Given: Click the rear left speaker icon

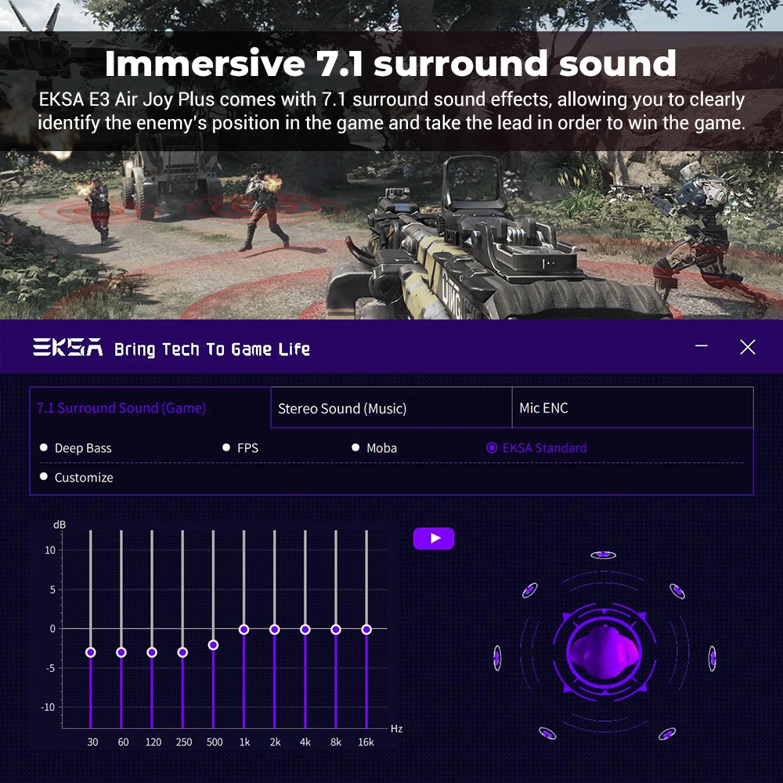Looking at the screenshot, I should (548, 734).
